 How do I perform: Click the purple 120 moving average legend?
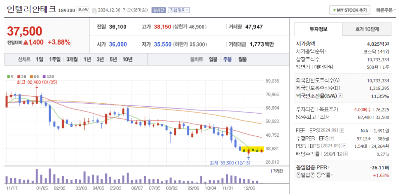click(48, 76)
